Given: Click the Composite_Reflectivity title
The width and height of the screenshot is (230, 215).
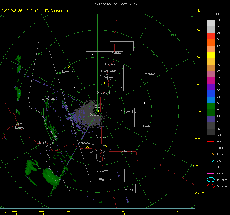Looking at the screenshot, I should pyautogui.click(x=115, y=4).
